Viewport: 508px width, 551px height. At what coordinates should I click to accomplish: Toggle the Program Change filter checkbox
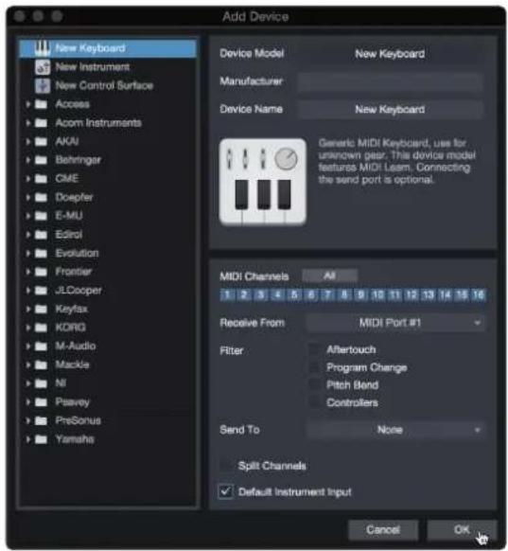(x=315, y=367)
